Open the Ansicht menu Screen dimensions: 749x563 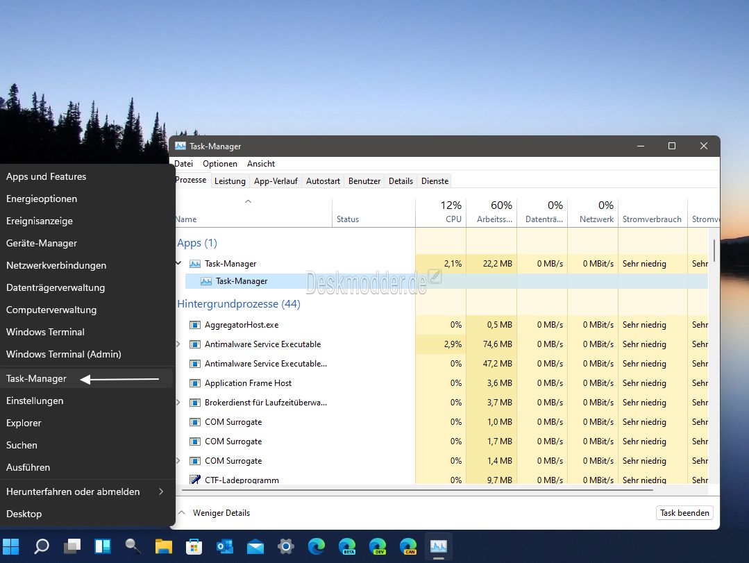pyautogui.click(x=261, y=164)
